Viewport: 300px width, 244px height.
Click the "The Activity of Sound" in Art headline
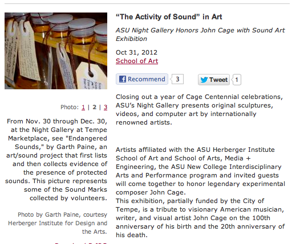(x=169, y=17)
